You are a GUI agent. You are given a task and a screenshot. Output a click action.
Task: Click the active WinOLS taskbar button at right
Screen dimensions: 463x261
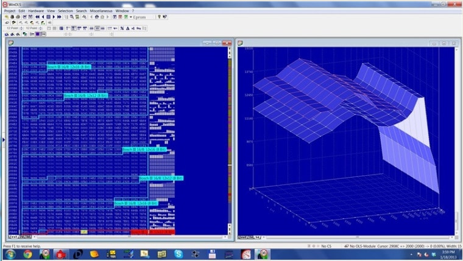click(x=262, y=254)
